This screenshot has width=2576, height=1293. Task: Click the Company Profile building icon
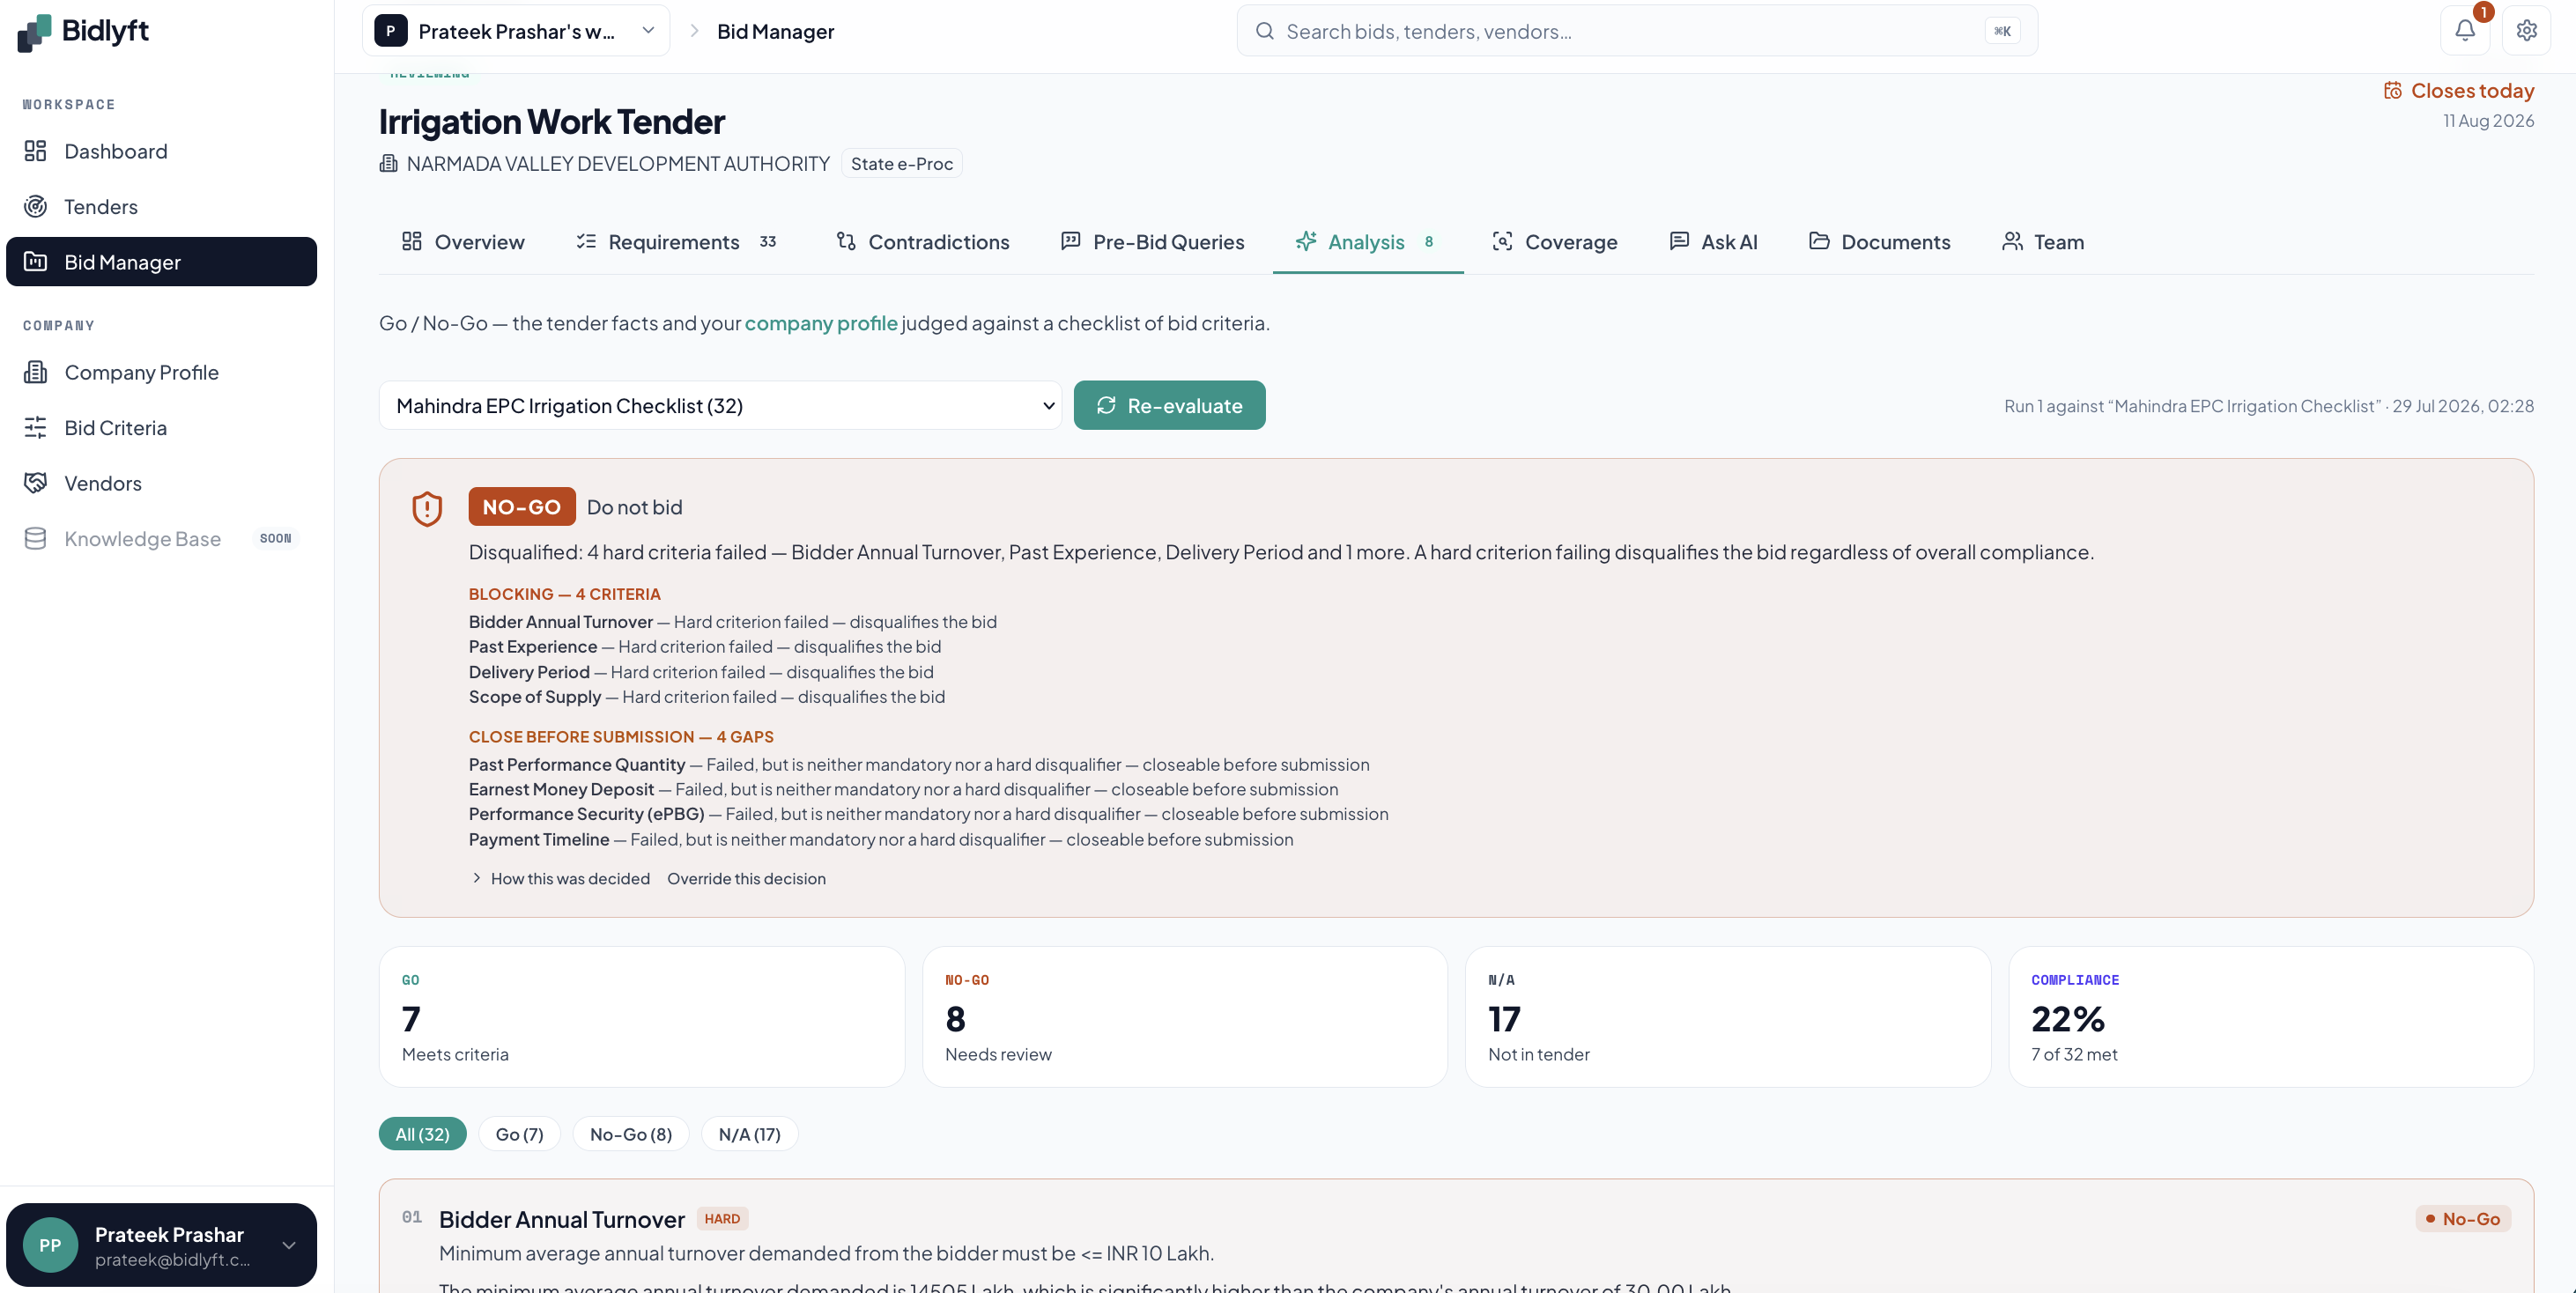[x=35, y=372]
